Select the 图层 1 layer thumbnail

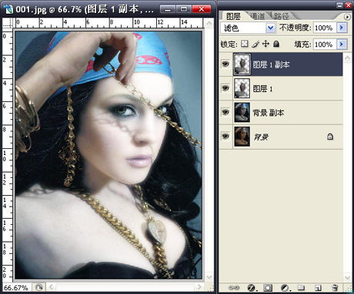tap(242, 88)
